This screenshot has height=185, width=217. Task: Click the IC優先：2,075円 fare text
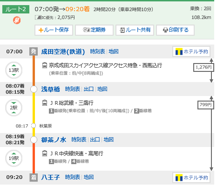pos(58,18)
